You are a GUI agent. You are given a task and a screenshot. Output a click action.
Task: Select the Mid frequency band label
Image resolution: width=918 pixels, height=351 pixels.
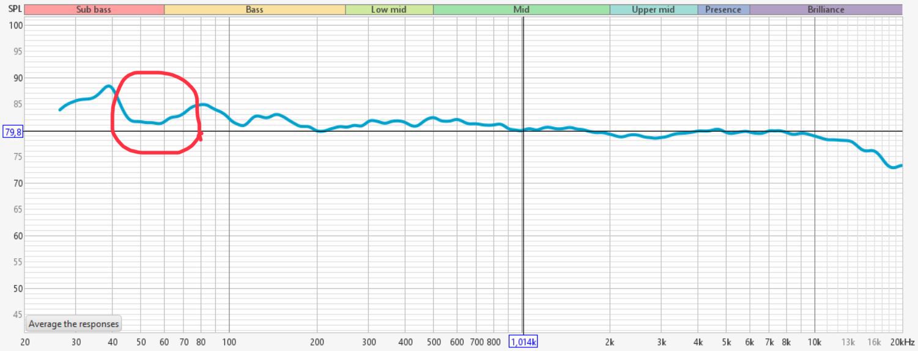522,10
